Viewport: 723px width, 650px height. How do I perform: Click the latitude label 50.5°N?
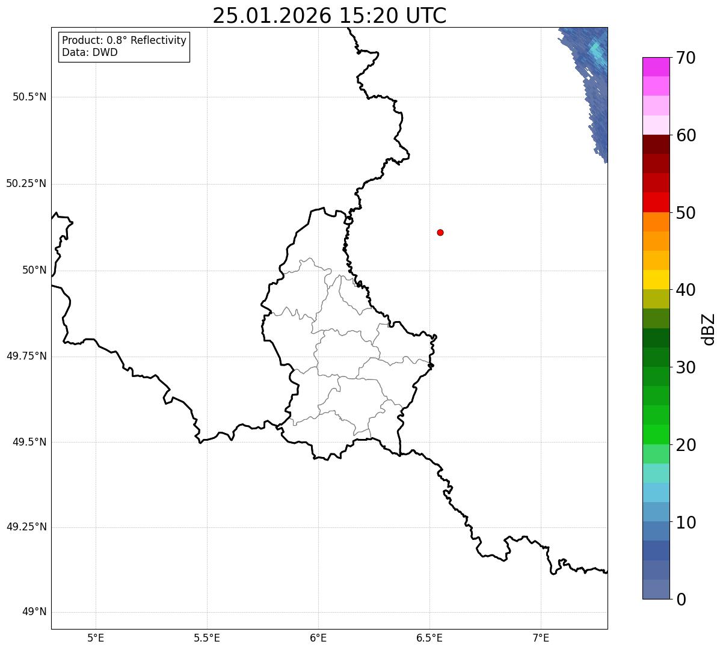click(29, 97)
